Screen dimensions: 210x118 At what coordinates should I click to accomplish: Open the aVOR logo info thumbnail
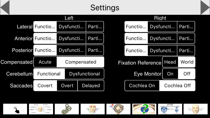[170, 109]
